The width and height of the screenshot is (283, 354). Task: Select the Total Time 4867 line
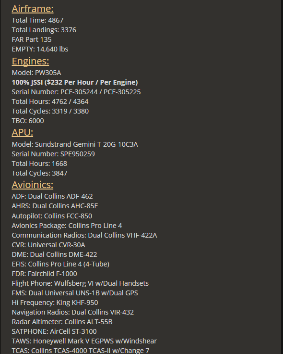tap(37, 20)
